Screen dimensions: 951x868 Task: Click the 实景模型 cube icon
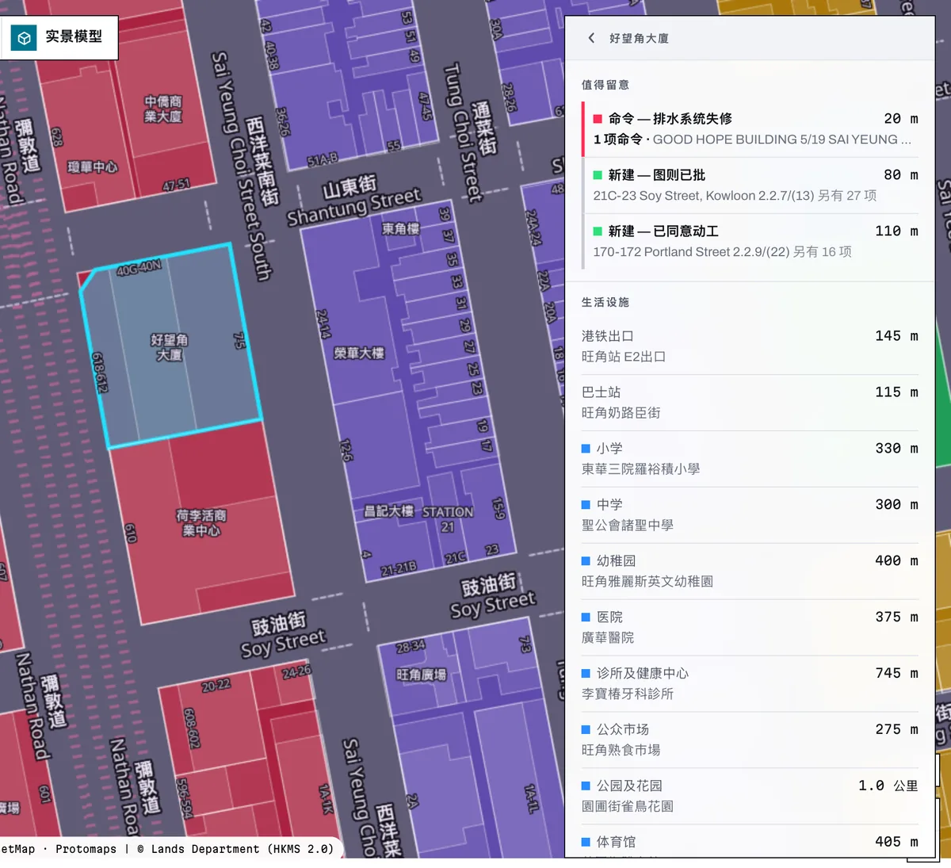coord(25,37)
